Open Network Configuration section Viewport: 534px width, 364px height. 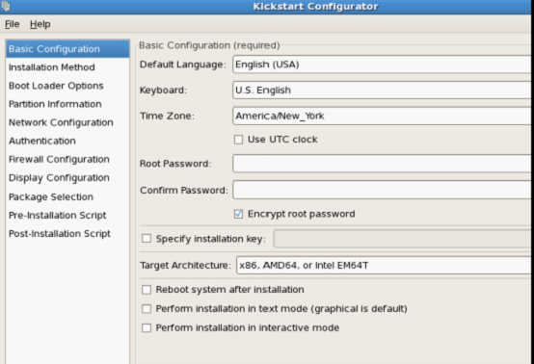pyautogui.click(x=67, y=122)
